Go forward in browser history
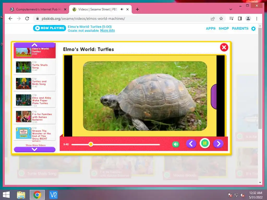 (19, 18)
